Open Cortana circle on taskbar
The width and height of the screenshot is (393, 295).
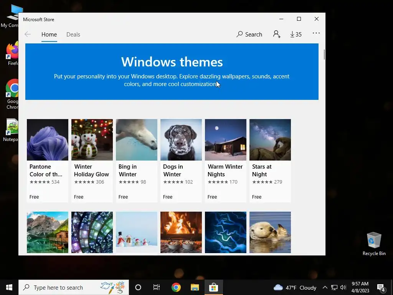pos(138,287)
